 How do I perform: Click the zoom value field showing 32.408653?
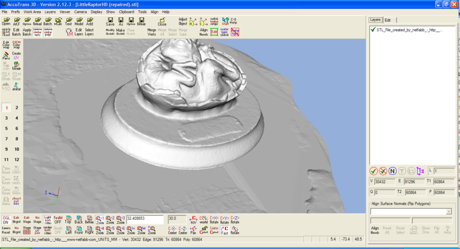(x=145, y=218)
